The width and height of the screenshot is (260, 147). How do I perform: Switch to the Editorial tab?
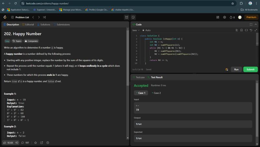(28, 25)
